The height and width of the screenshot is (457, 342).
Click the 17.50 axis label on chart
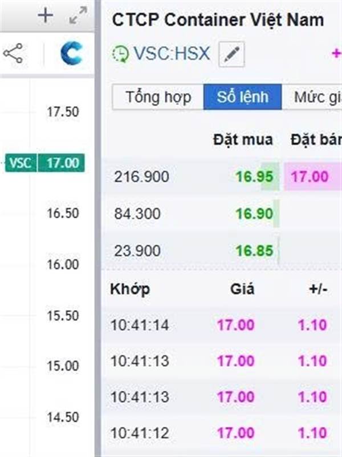[x=63, y=112]
